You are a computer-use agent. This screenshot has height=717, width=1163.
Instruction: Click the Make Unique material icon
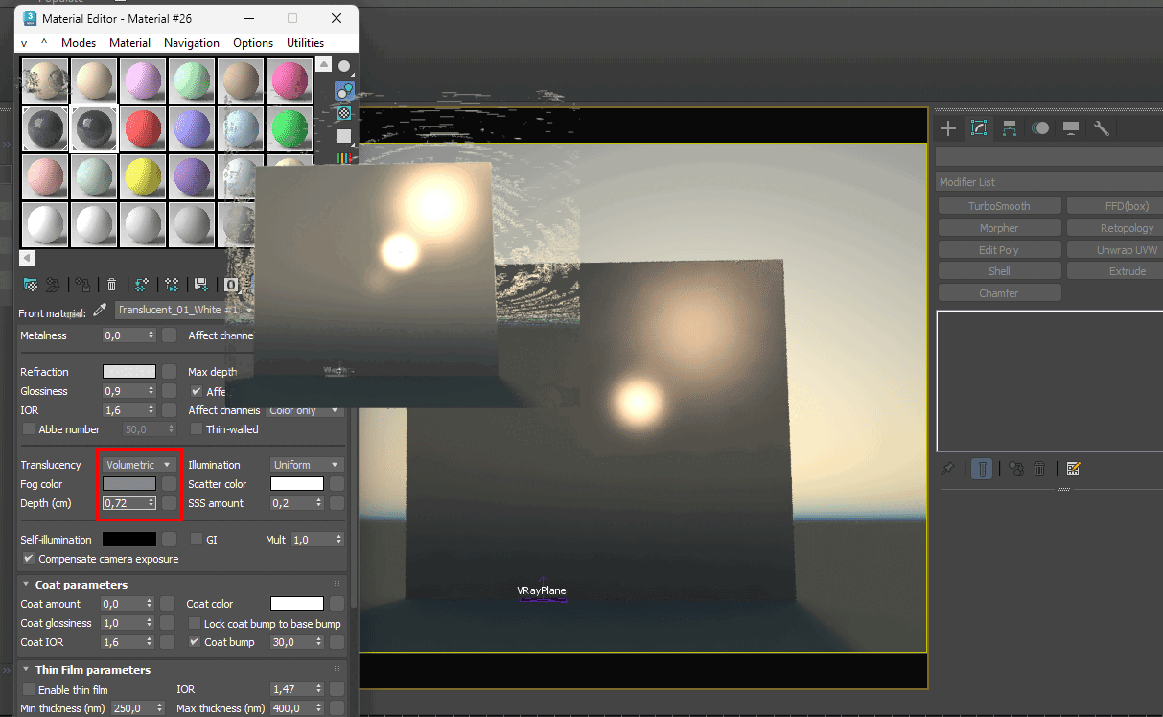pyautogui.click(x=172, y=284)
